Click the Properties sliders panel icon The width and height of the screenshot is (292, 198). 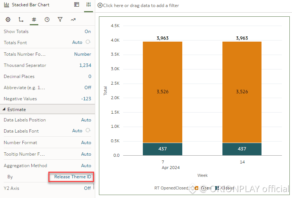click(x=89, y=5)
